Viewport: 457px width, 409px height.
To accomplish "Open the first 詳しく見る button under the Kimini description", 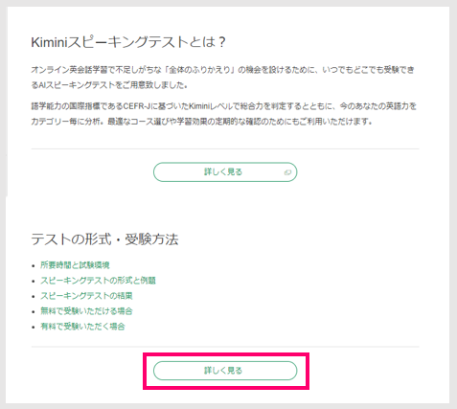I will click(225, 172).
